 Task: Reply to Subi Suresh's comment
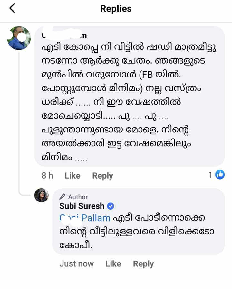[x=143, y=264]
